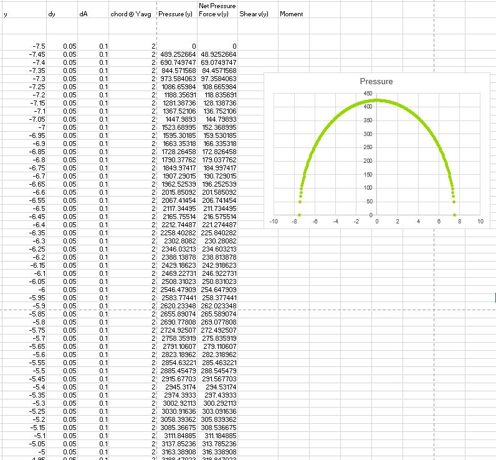
Task: Select the 'Pressure (y)' header cell
Action: click(177, 9)
